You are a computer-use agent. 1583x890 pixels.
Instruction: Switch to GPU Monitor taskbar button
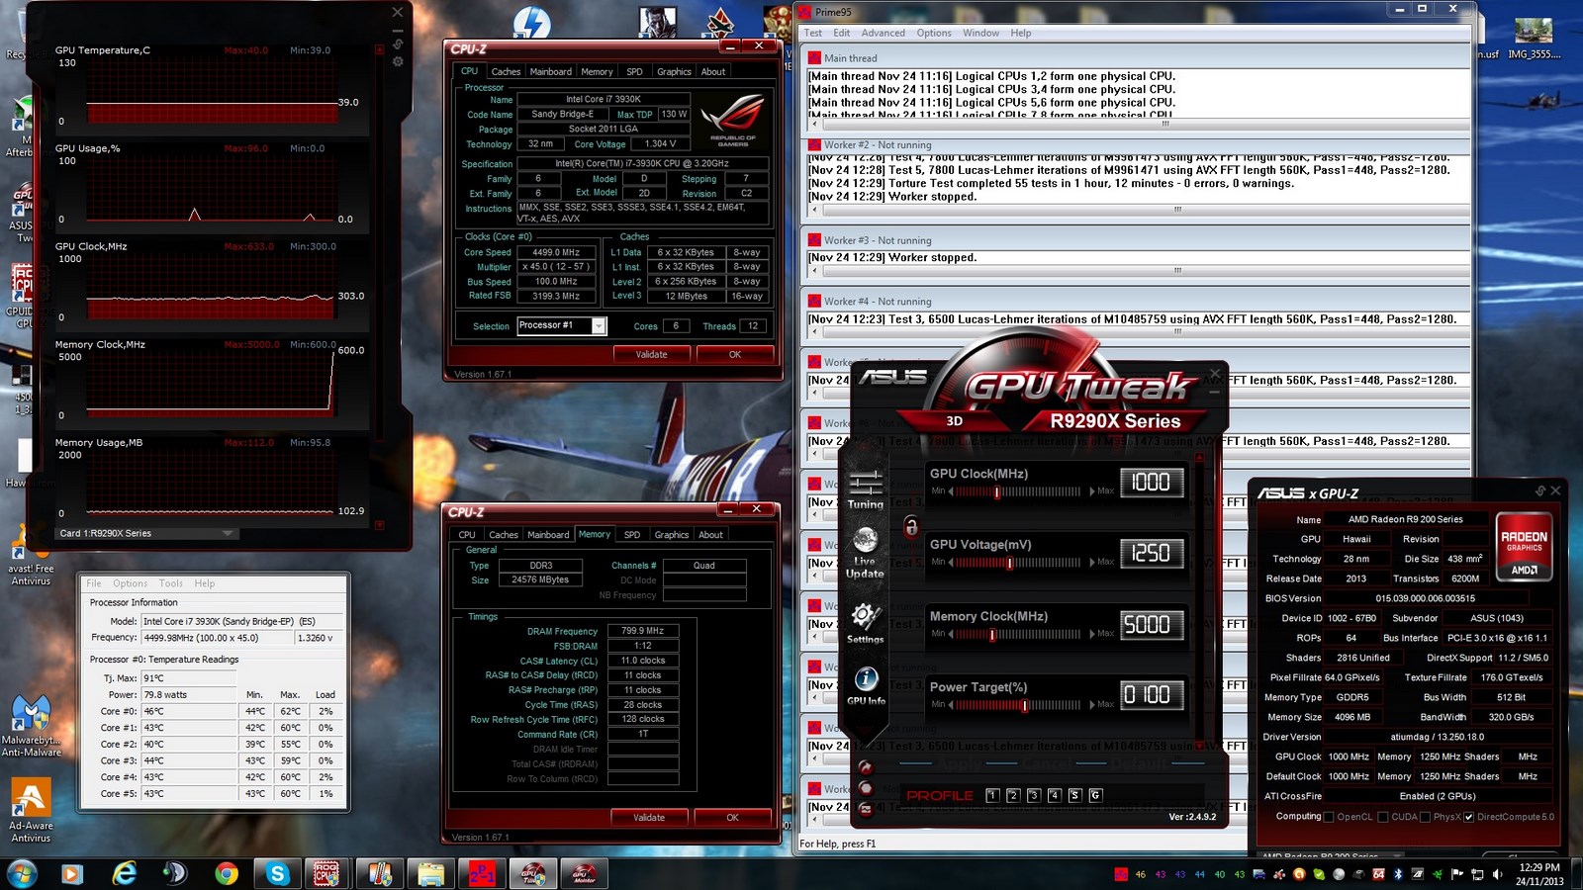click(x=585, y=873)
